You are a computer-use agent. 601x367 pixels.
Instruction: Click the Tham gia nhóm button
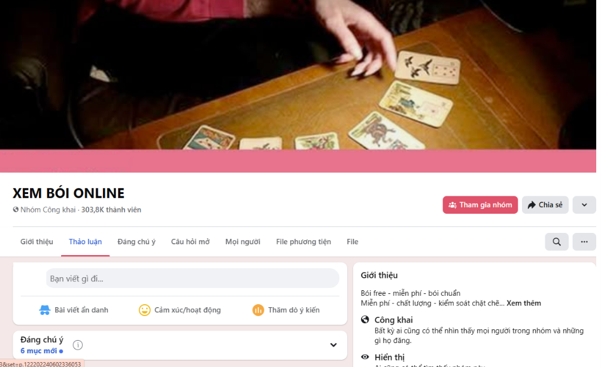480,205
